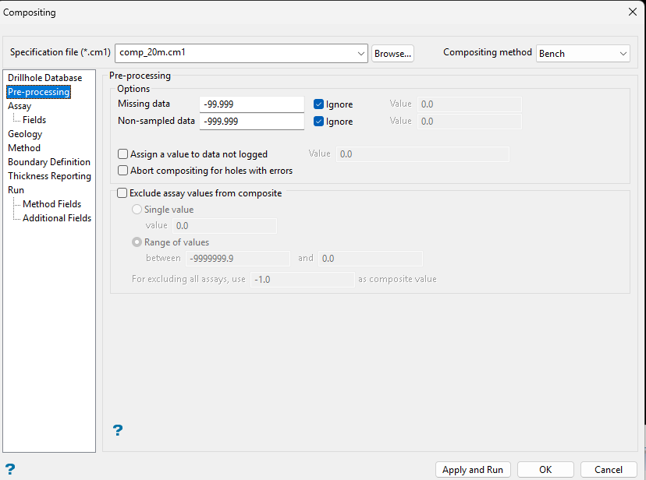Viewport: 646px width, 480px height.
Task: Select Fields under Assay
Action: 34,120
